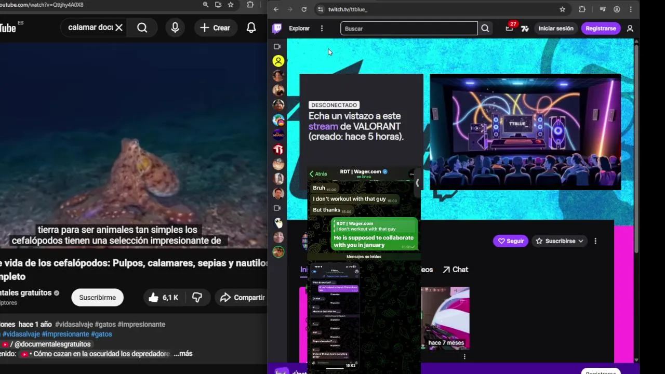Go forward in the Twitch browser window
Image resolution: width=665 pixels, height=374 pixels.
click(290, 9)
